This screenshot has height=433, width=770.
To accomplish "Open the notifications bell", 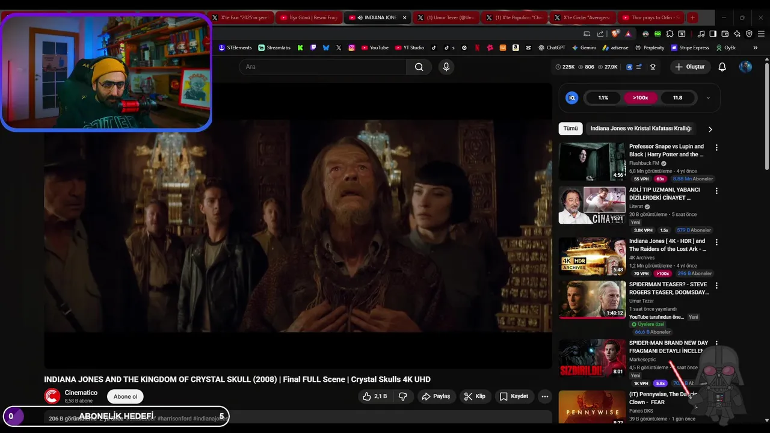I will click(x=722, y=67).
